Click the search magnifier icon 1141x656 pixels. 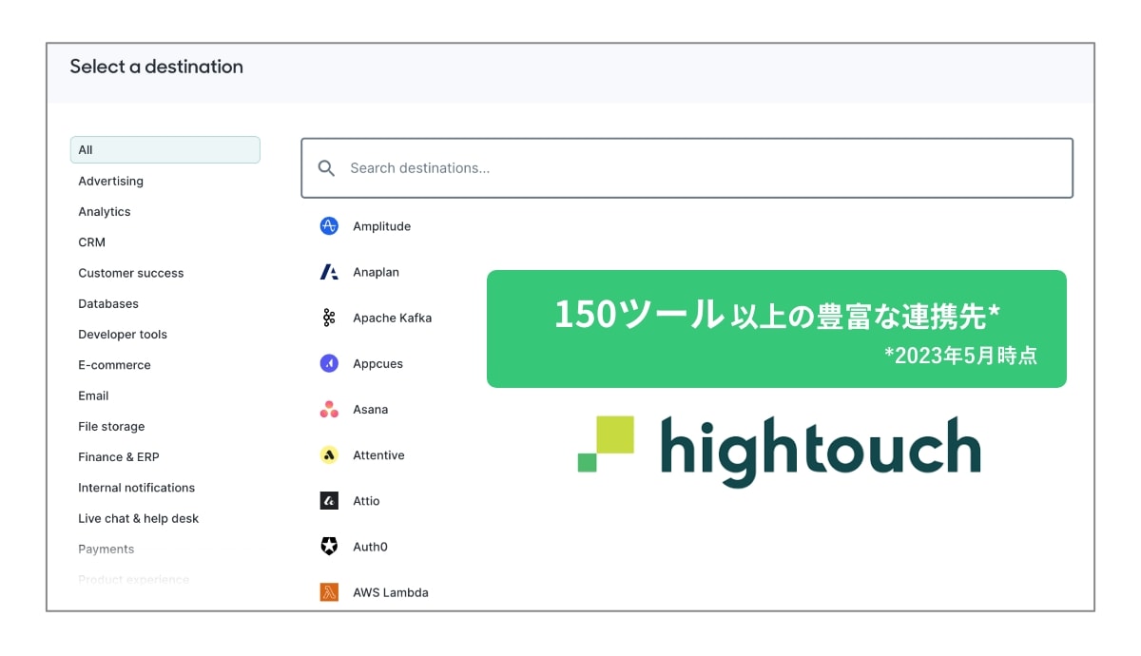(x=326, y=168)
